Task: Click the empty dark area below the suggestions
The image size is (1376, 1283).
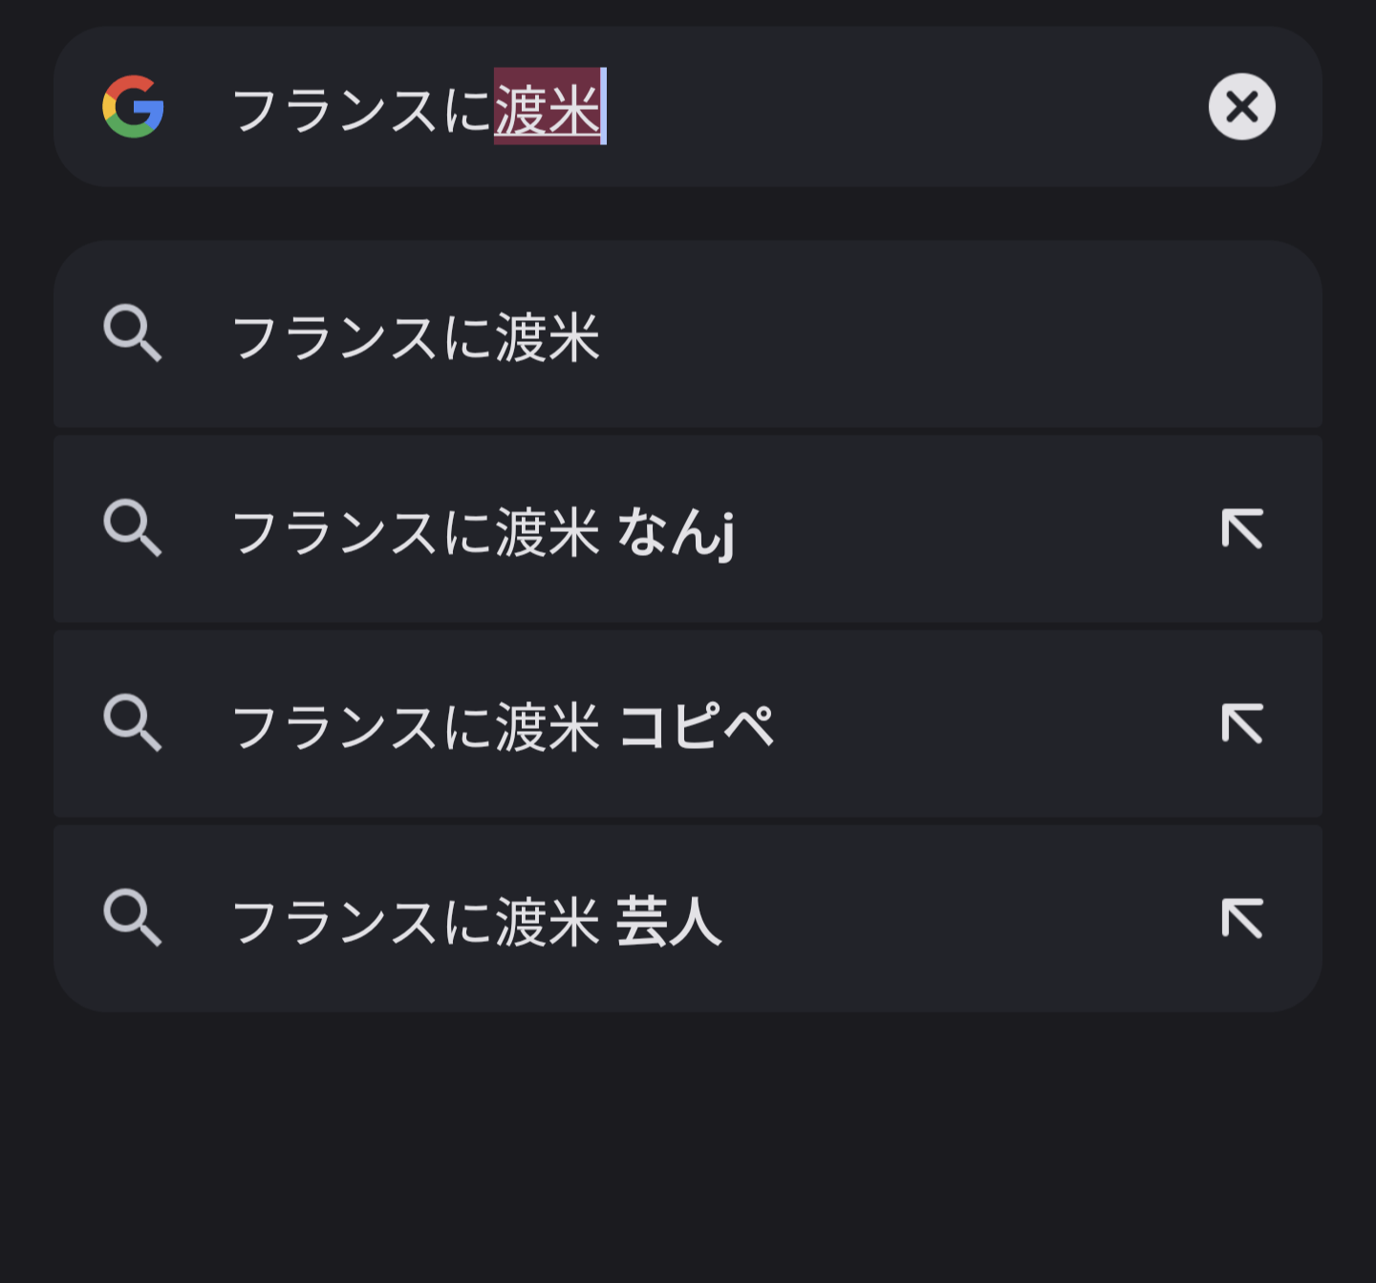Action: [x=688, y=1146]
